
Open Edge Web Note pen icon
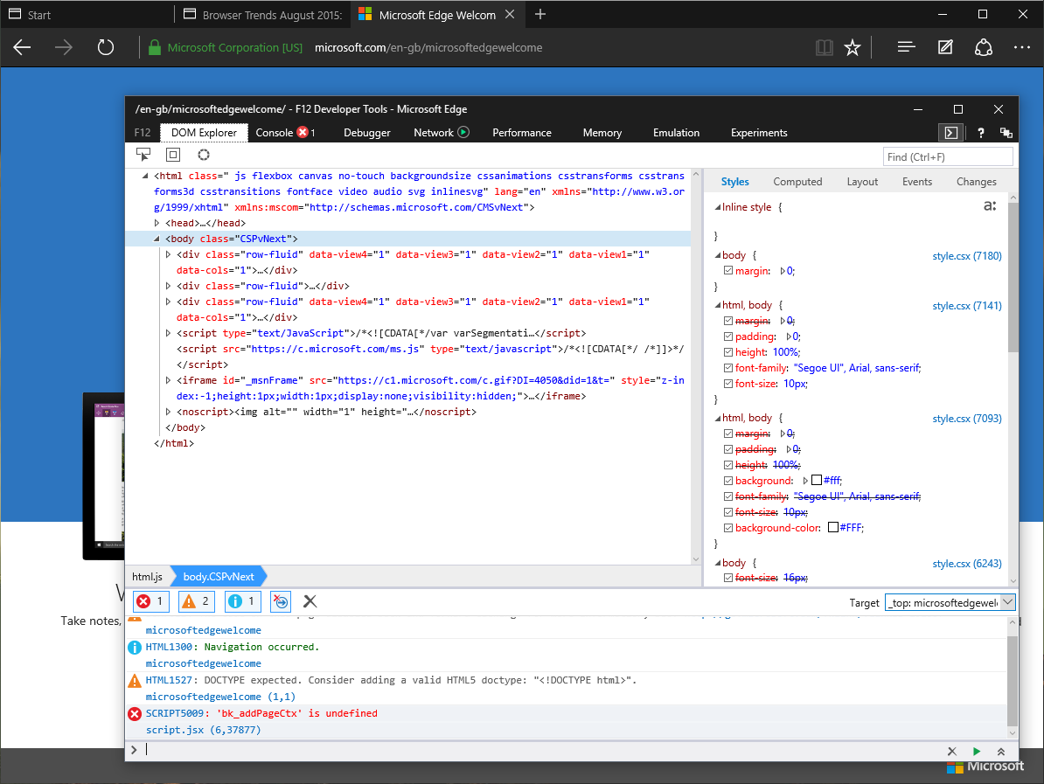coord(945,47)
